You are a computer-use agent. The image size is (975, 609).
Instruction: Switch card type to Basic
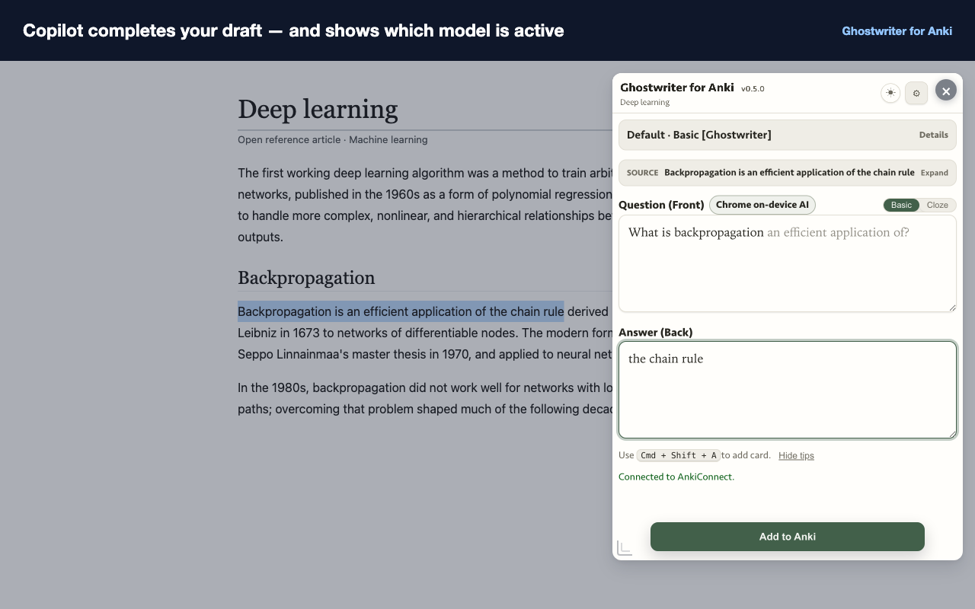pos(901,205)
